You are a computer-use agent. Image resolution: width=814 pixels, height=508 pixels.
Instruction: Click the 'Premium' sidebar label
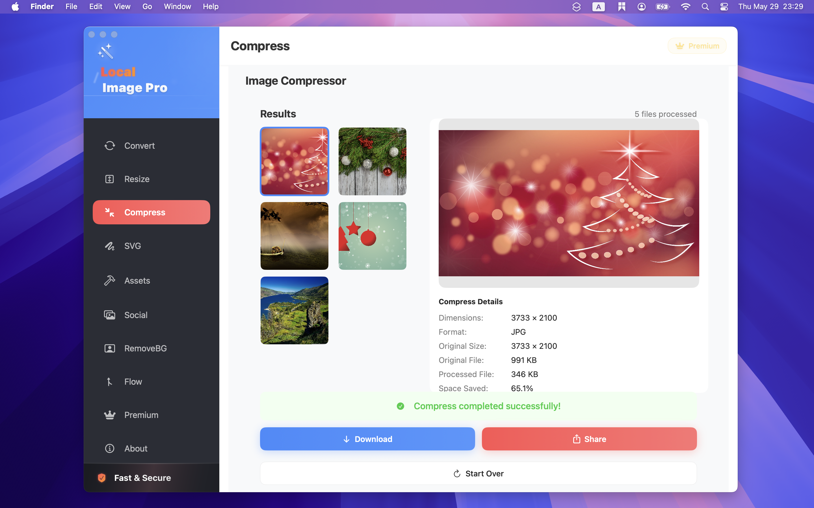point(141,415)
